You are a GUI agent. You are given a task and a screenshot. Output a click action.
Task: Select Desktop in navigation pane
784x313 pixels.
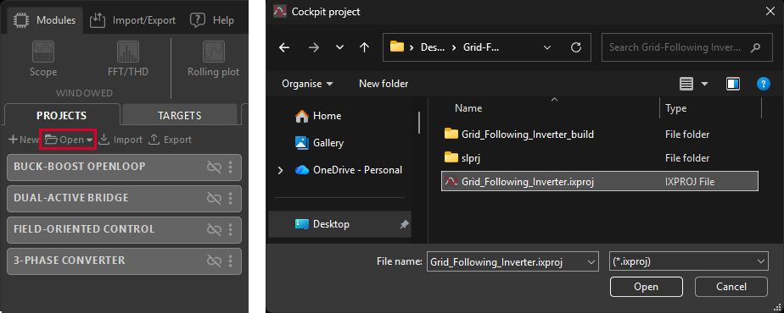pyautogui.click(x=340, y=224)
